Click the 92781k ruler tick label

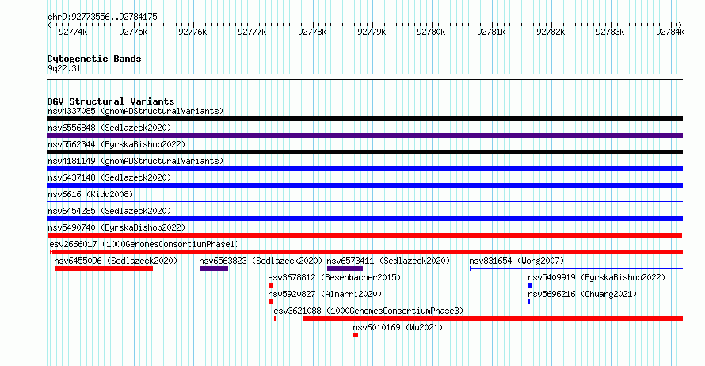491,32
